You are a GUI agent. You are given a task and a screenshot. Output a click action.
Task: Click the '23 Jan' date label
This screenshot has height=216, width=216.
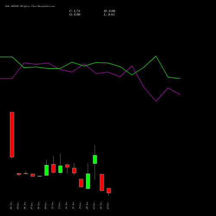pyautogui.click(x=108, y=206)
